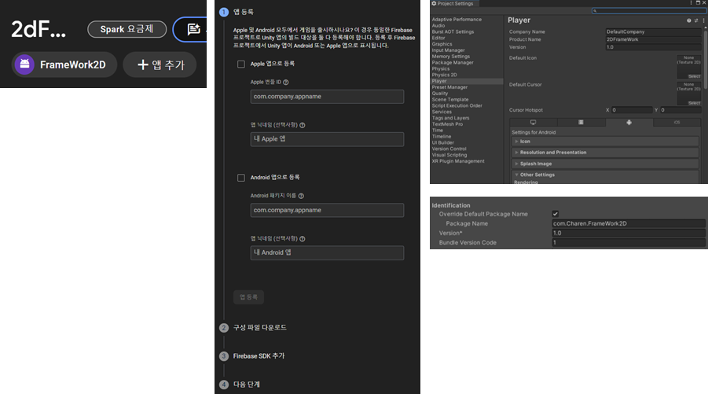This screenshot has width=708, height=394.
Task: Open Script Execution Order category
Action: 457,105
